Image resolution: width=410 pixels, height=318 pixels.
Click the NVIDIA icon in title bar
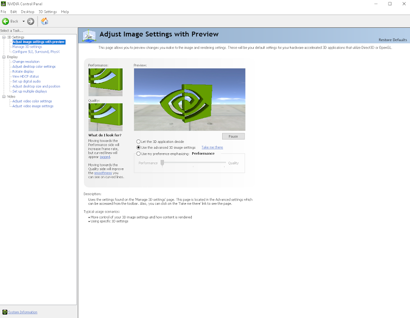(3, 4)
